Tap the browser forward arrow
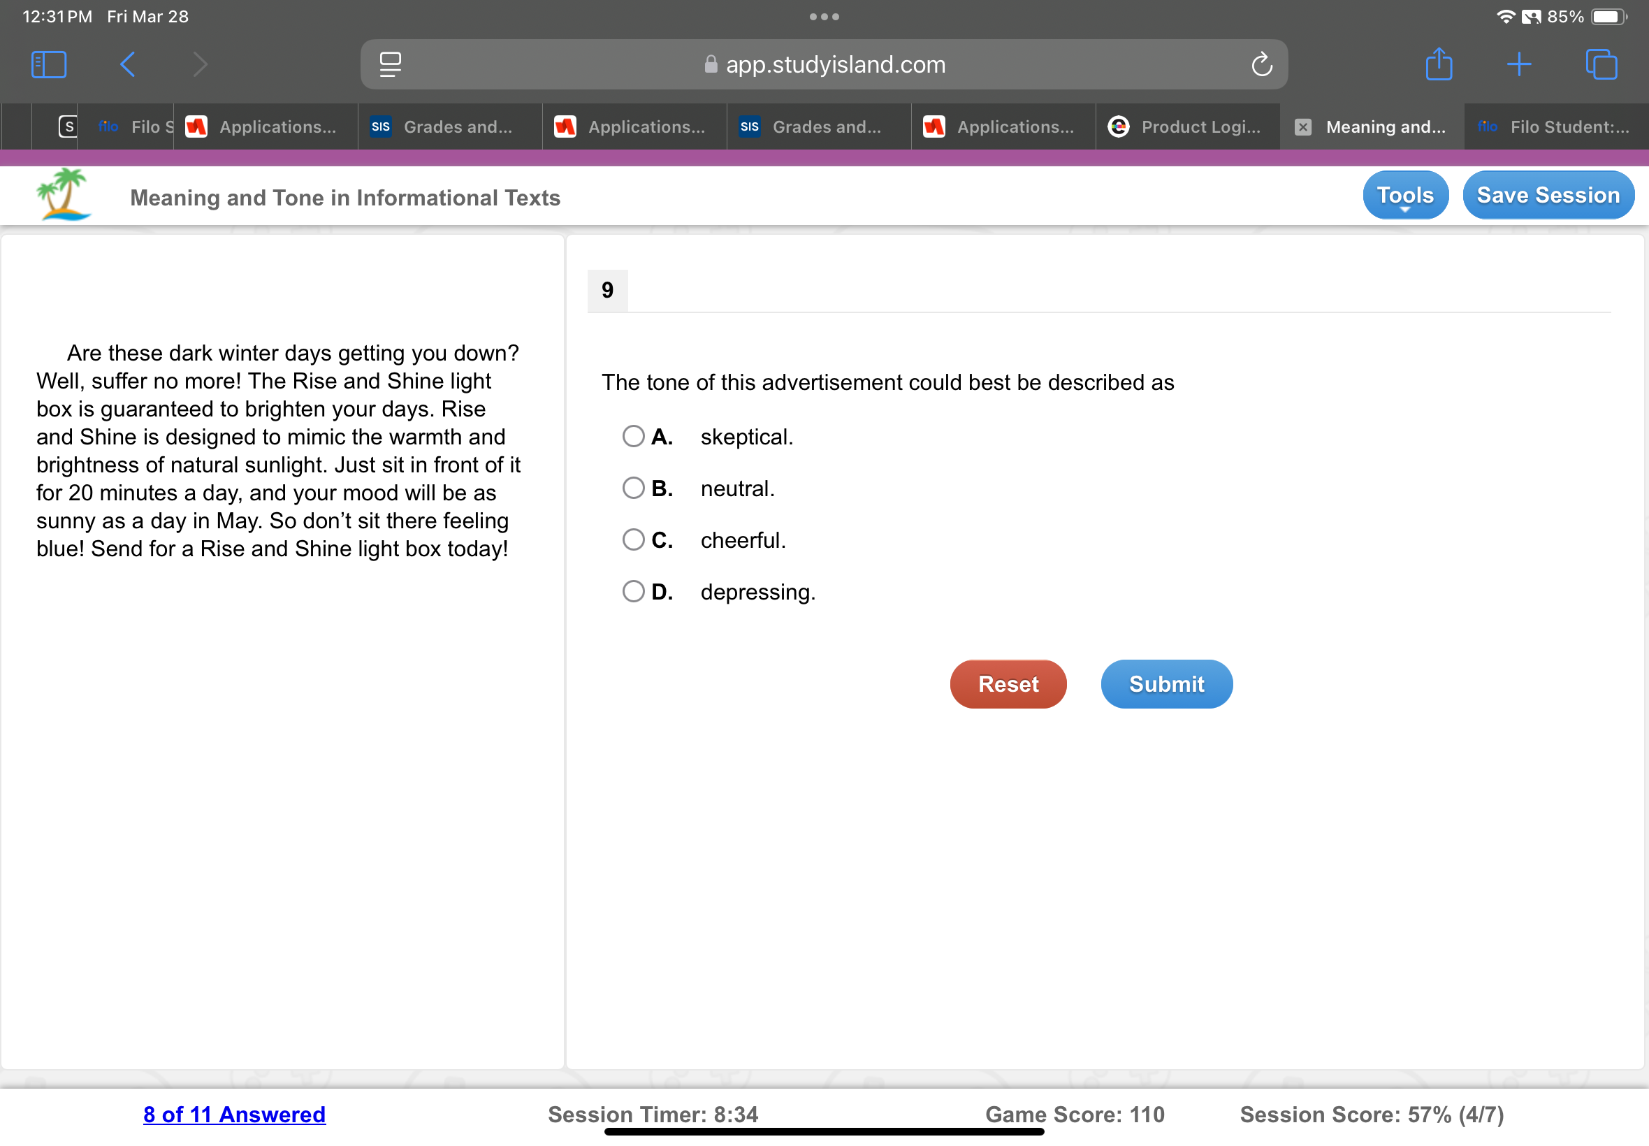This screenshot has height=1146, width=1649. pyautogui.click(x=201, y=64)
